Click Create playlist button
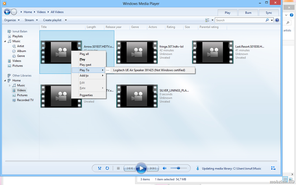Viewport: 296px width, 185px height. click(52, 20)
